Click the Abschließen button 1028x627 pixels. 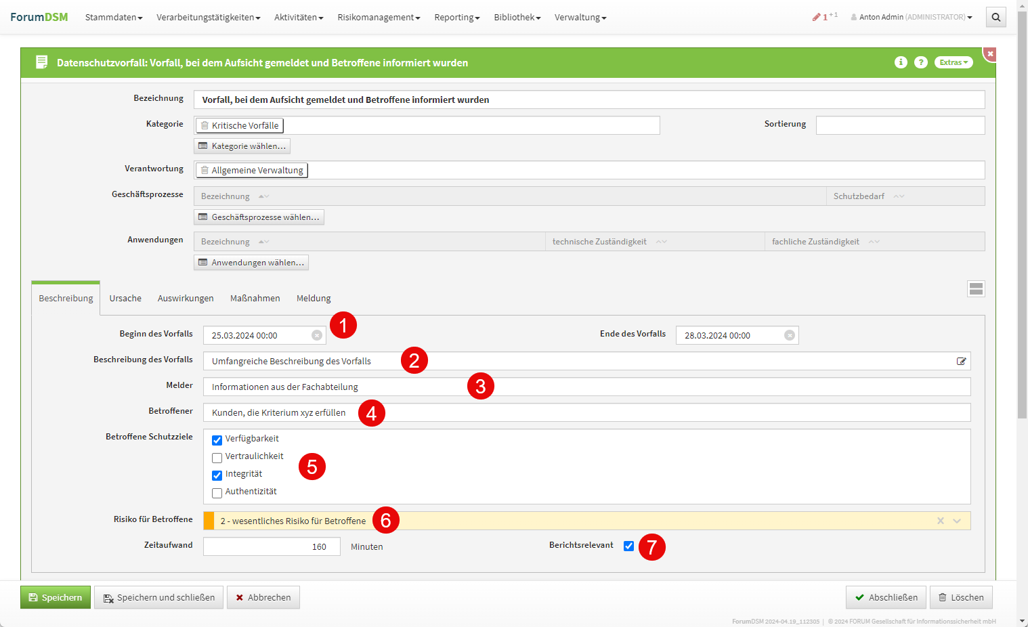pos(886,597)
